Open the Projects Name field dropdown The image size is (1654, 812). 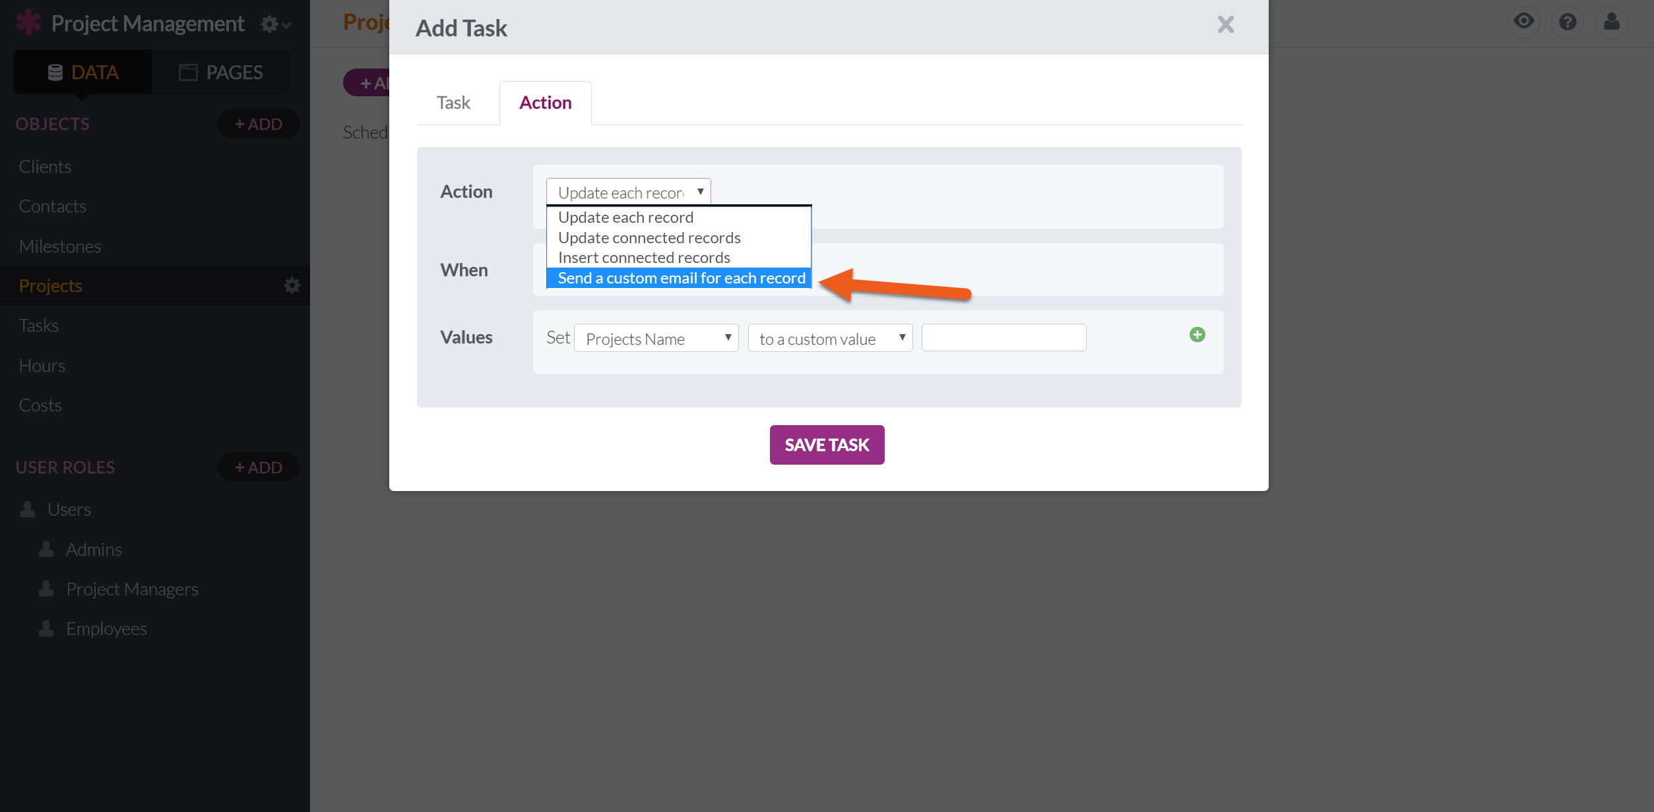(x=656, y=339)
